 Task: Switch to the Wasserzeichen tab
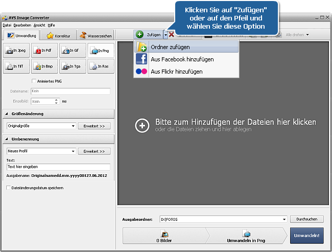[96, 36]
